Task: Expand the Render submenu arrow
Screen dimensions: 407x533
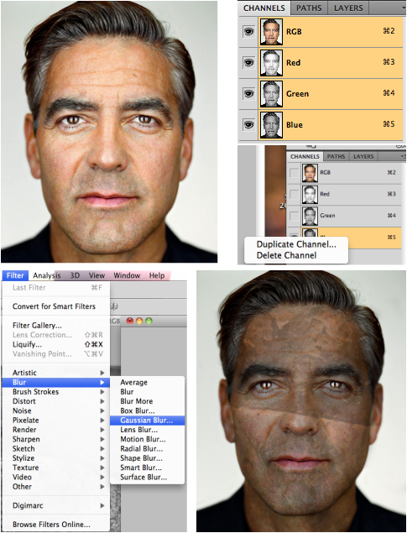Action: (x=102, y=430)
